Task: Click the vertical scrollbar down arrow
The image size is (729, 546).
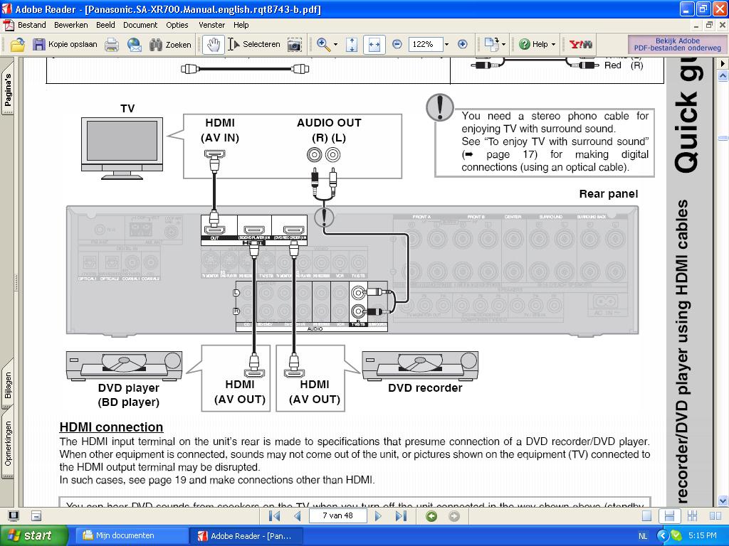Action: pyautogui.click(x=723, y=500)
